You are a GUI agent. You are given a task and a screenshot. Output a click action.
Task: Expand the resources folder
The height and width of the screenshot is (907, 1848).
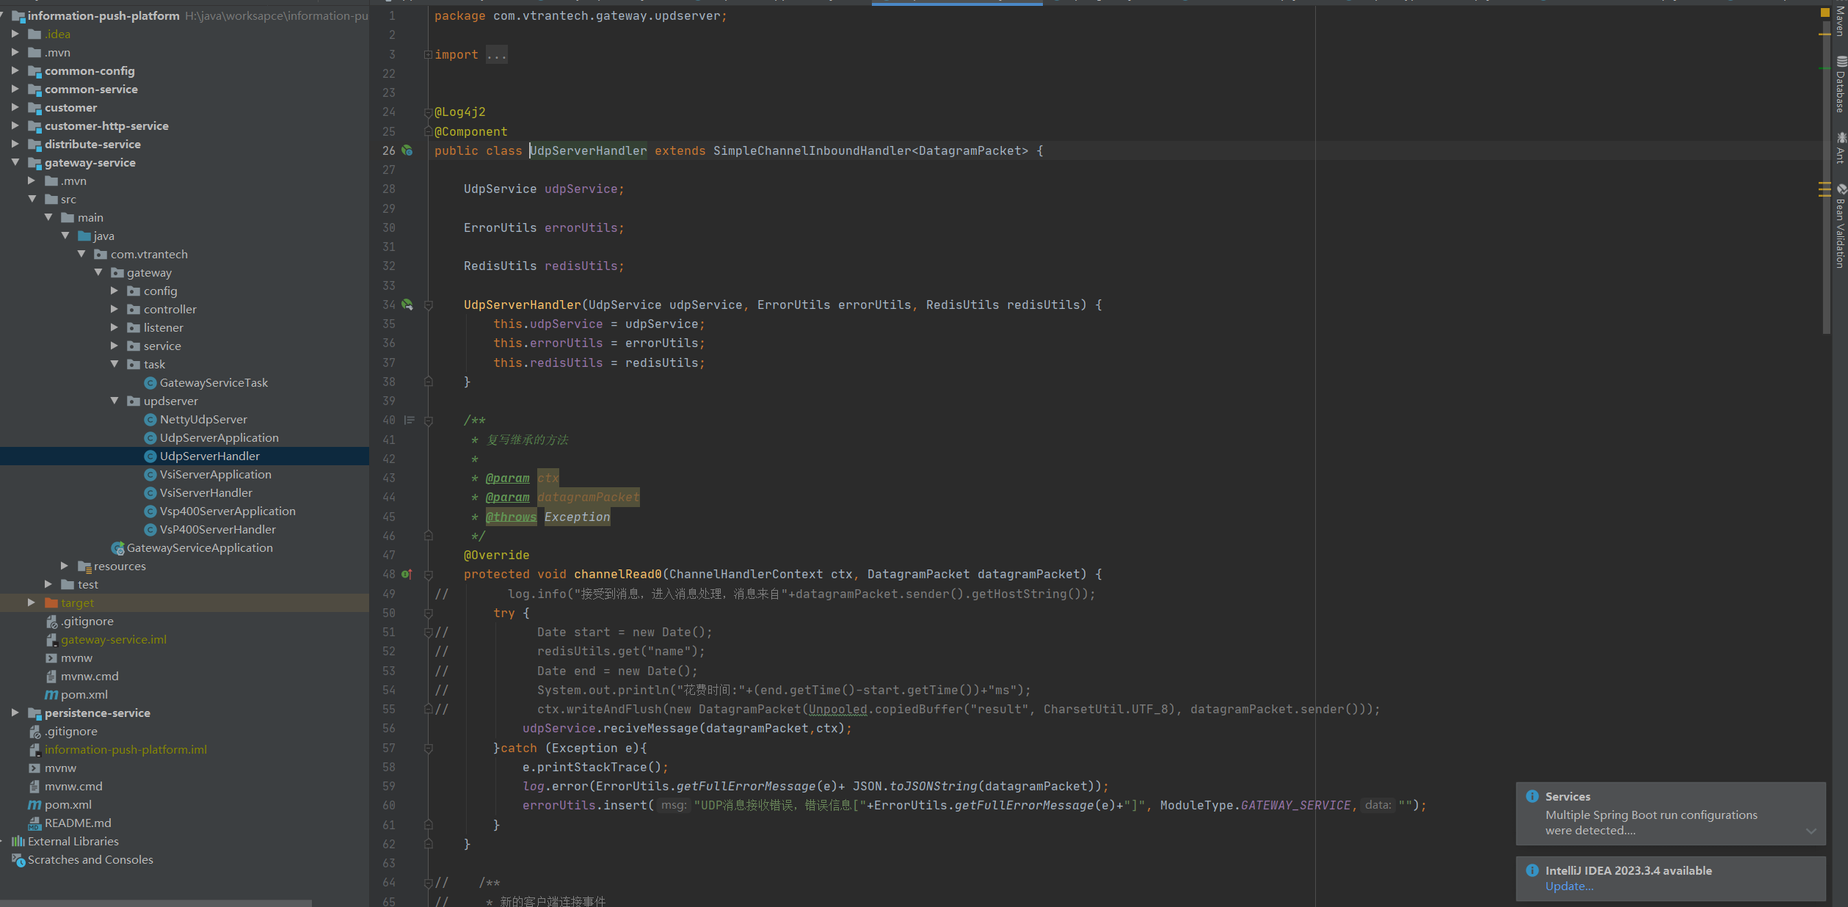coord(65,566)
